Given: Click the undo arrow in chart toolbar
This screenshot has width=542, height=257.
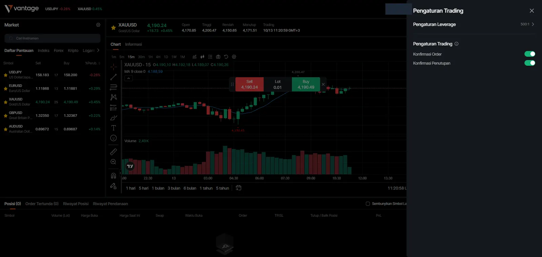Looking at the screenshot, I should 226,57.
